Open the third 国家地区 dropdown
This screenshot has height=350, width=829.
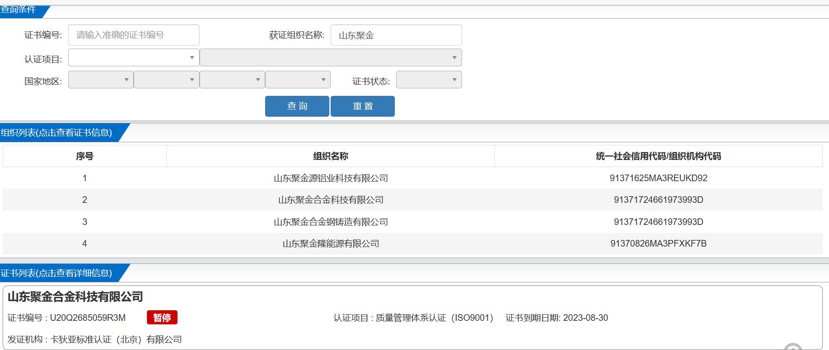coord(232,80)
